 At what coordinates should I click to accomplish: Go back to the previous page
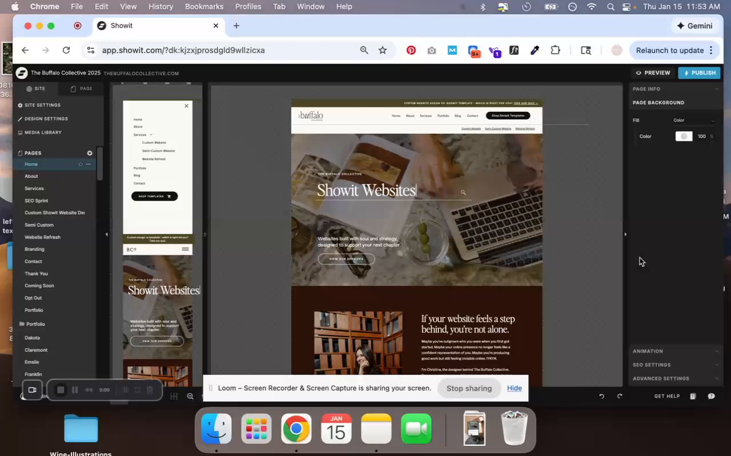point(25,50)
